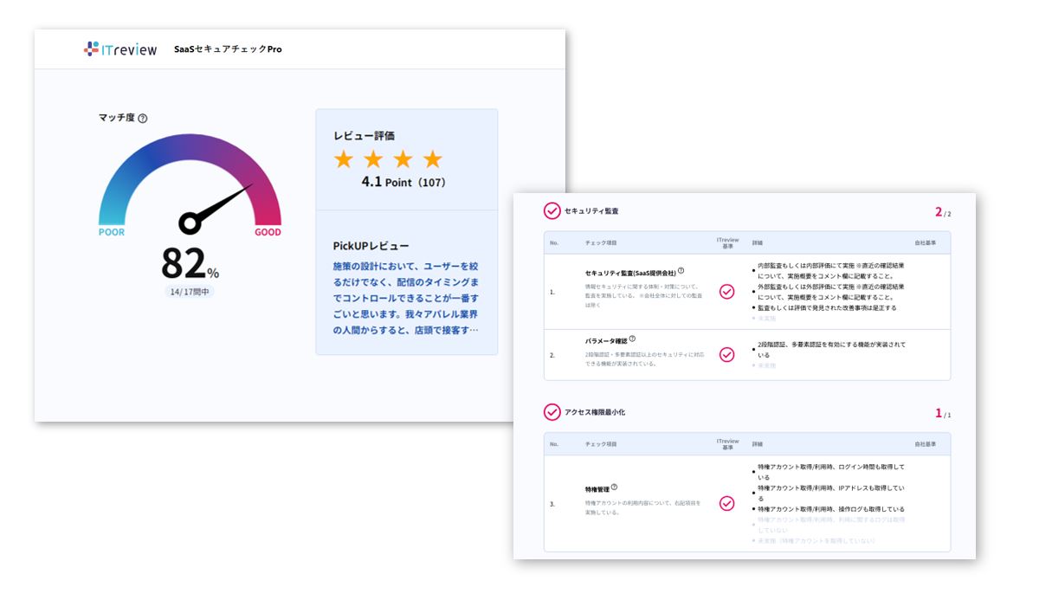Click the 監査もしくは評価で発見された改善事項 bullet
1039x600 pixels.
824,307
